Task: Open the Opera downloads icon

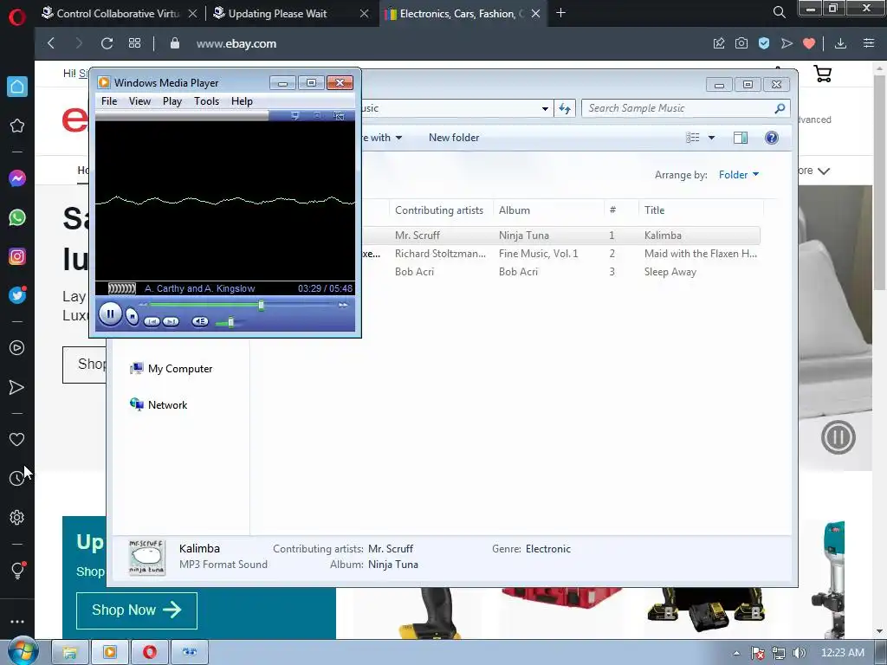Action: pyautogui.click(x=840, y=43)
